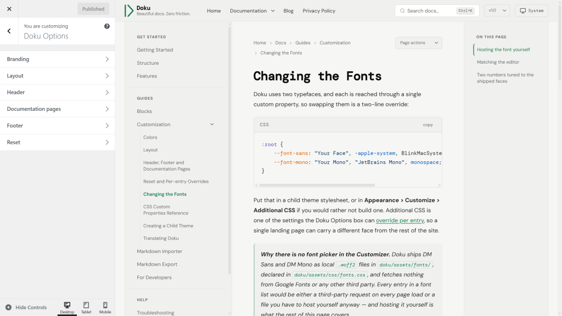Open CSS Custom Properties Reference
Image resolution: width=562 pixels, height=316 pixels.
coord(166,210)
